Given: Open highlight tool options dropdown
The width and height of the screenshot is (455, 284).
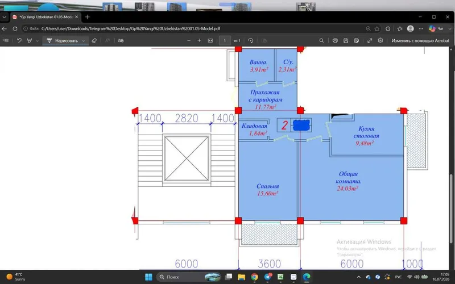Looking at the screenshot, I should 38,41.
